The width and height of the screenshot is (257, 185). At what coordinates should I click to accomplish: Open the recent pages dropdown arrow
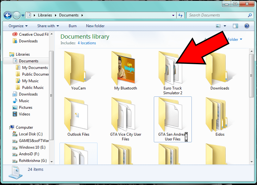point(23,15)
